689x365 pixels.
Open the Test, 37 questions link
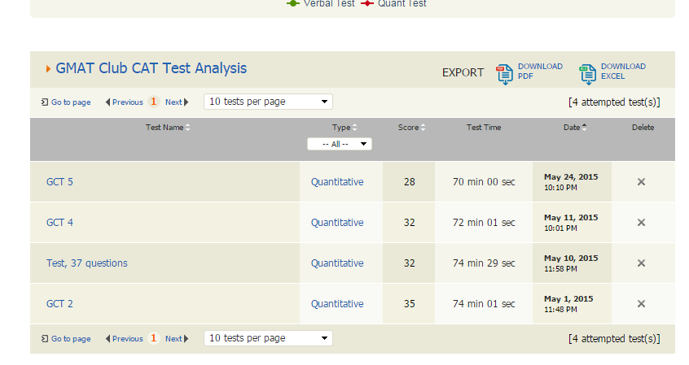coord(87,263)
